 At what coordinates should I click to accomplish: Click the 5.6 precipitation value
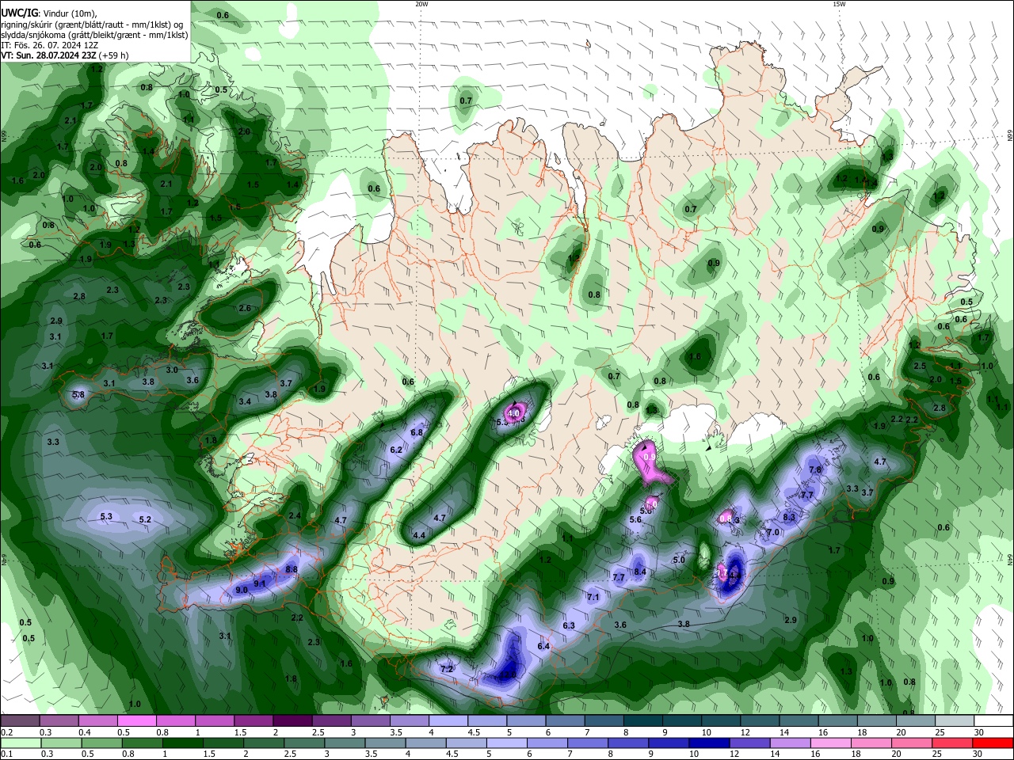click(x=635, y=519)
